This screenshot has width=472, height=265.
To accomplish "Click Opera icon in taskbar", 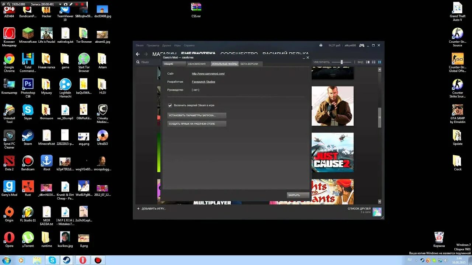I will click(83, 260).
